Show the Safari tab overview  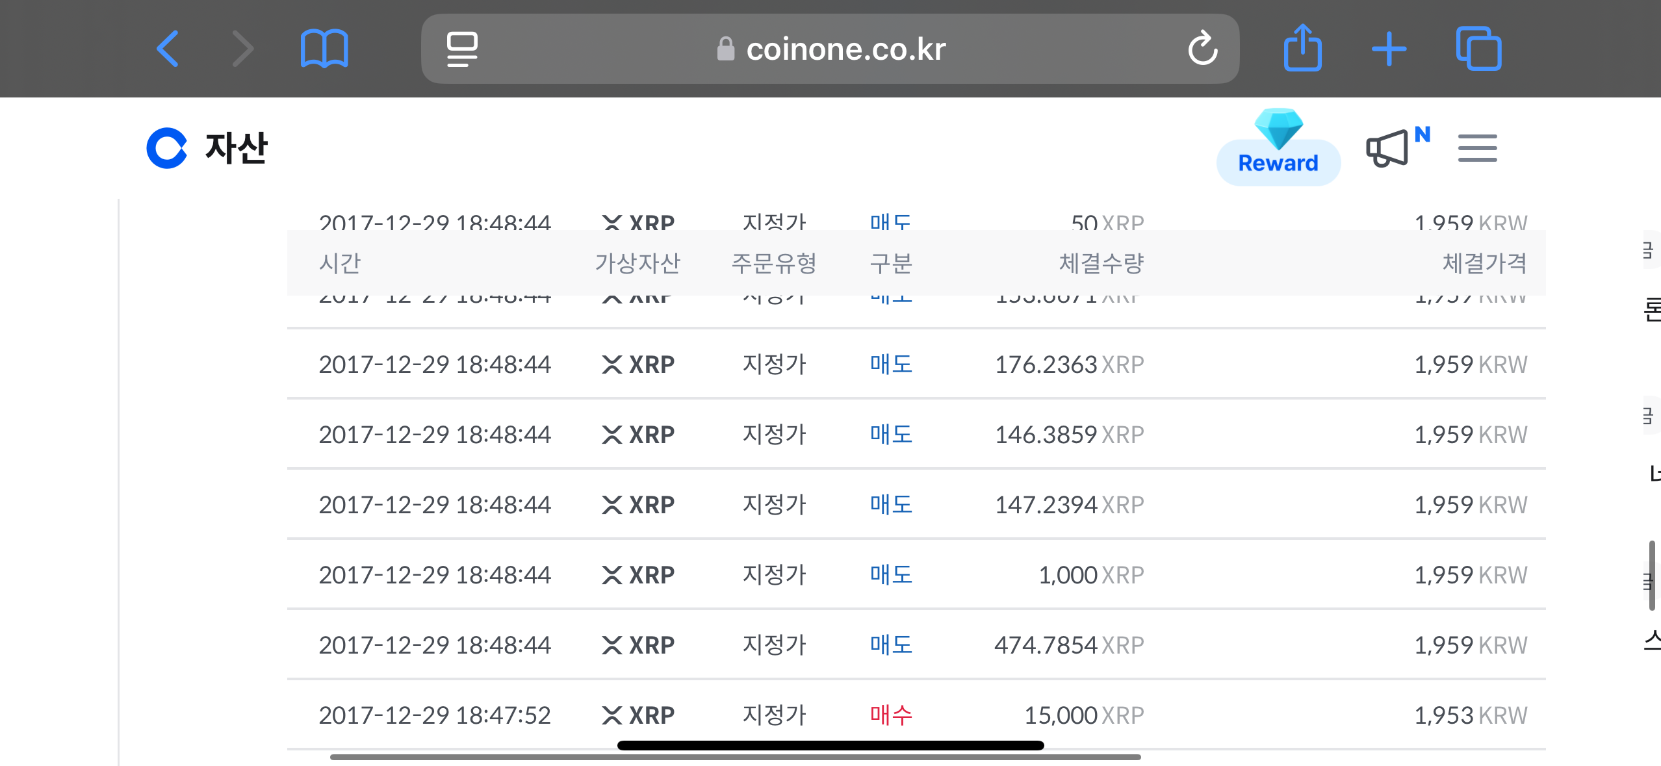(x=1478, y=49)
